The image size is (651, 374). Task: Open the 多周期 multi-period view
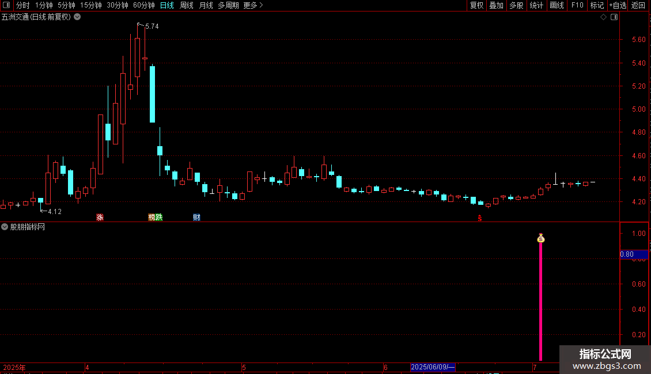228,5
